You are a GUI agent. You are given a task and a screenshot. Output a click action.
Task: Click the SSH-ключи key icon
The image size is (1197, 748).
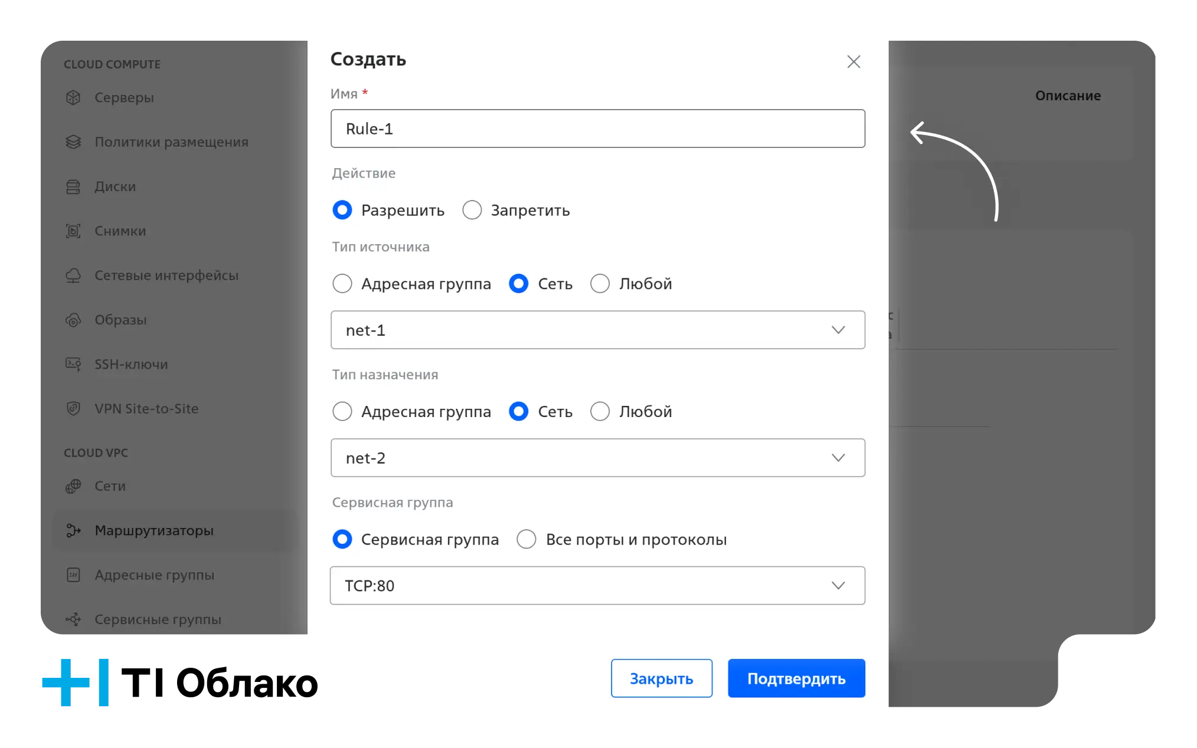point(73,364)
